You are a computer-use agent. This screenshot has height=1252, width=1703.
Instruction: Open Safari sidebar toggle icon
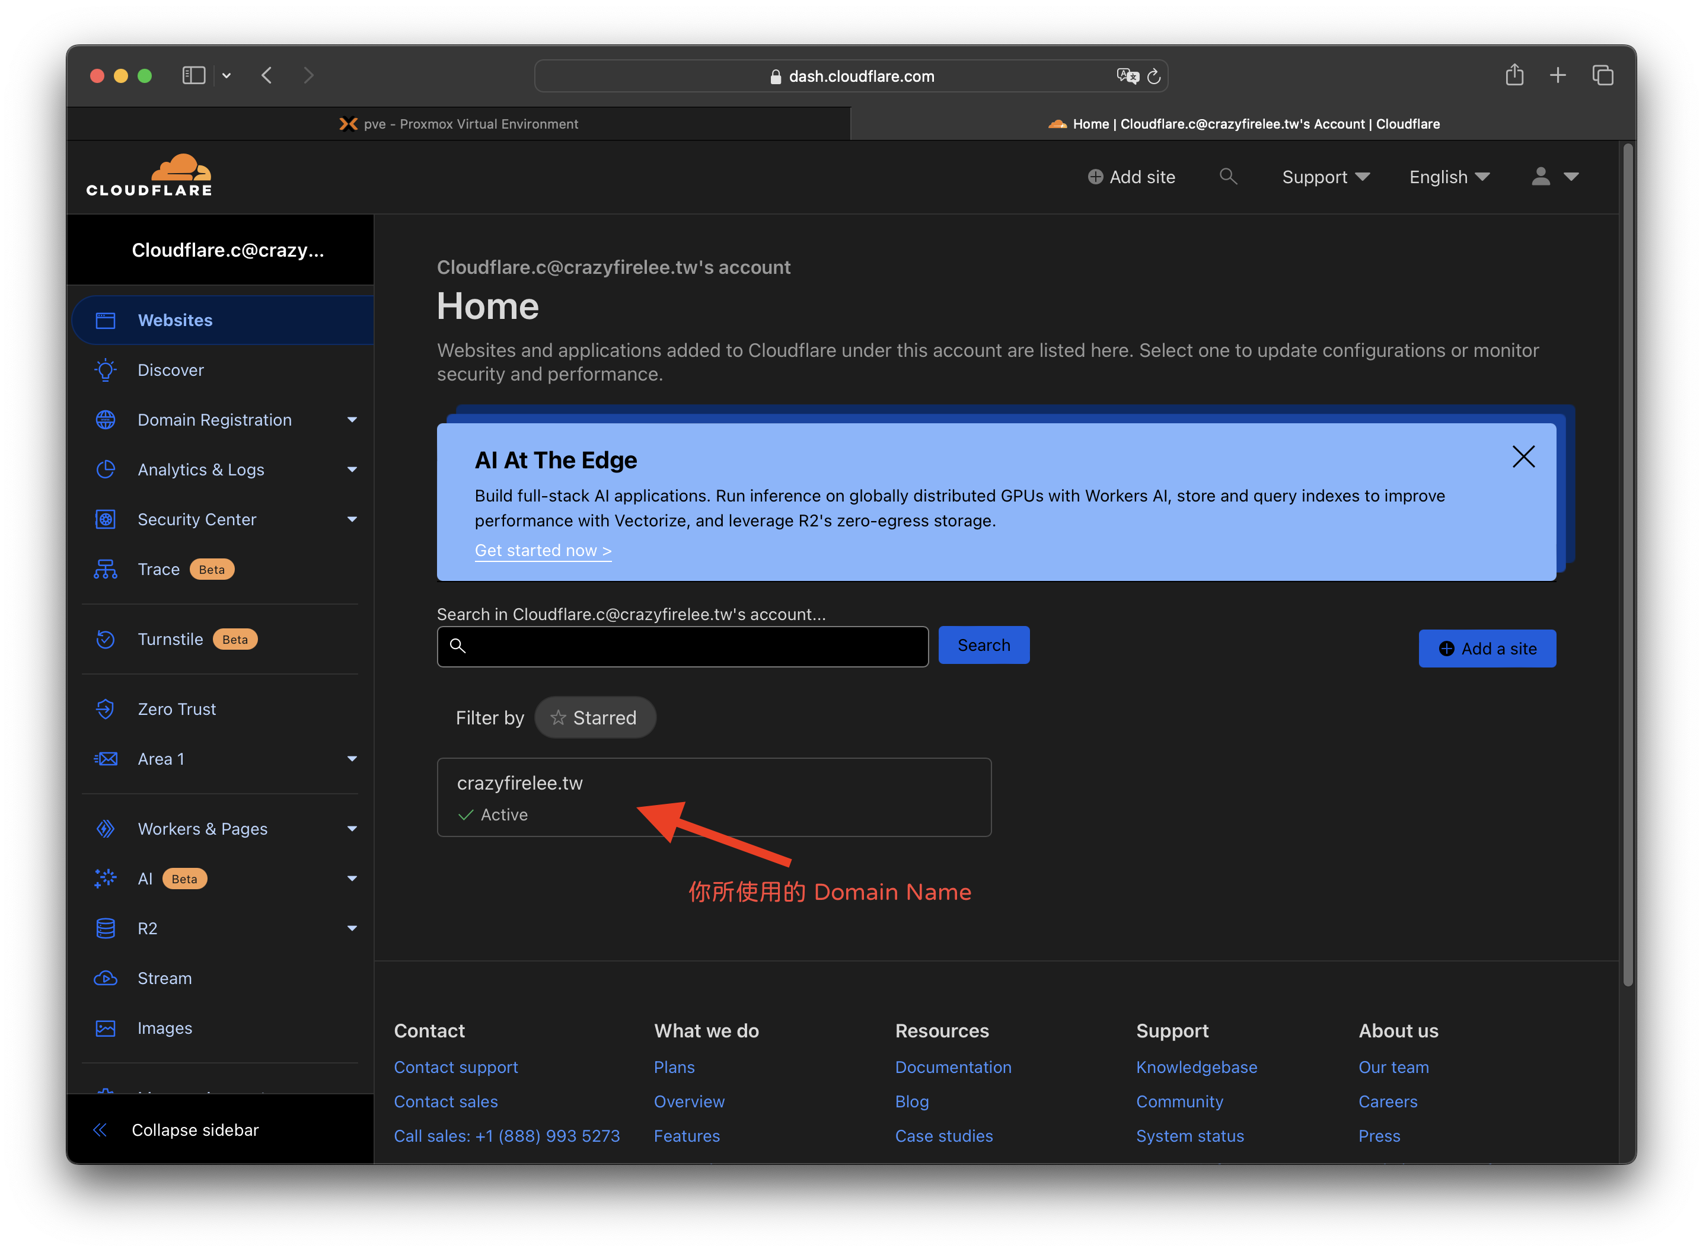point(194,75)
